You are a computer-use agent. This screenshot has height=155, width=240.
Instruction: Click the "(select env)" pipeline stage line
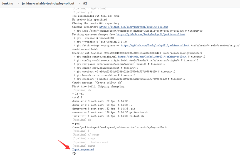click(90, 142)
